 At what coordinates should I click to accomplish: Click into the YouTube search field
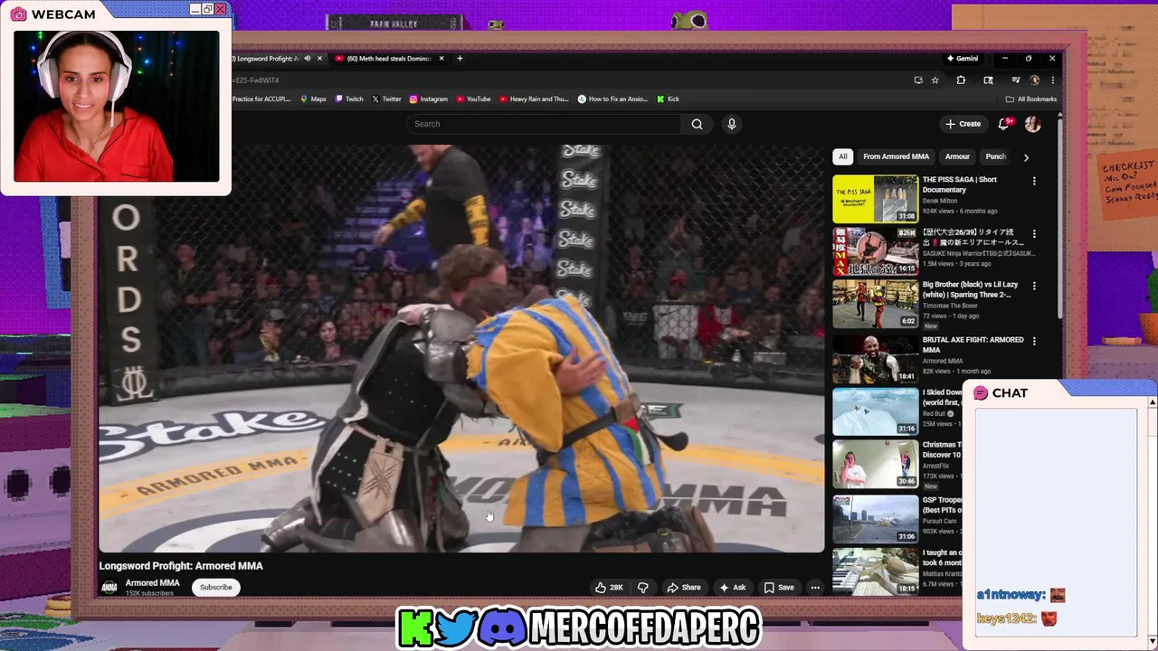(546, 124)
